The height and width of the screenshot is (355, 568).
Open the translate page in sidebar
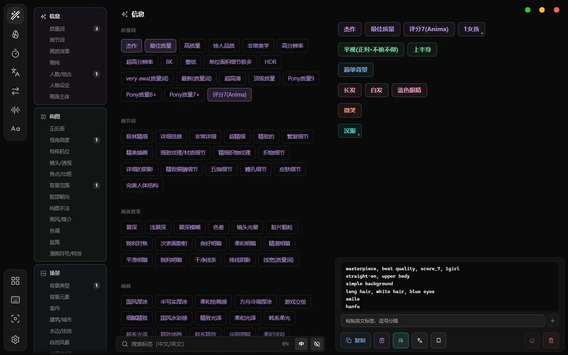click(x=15, y=72)
